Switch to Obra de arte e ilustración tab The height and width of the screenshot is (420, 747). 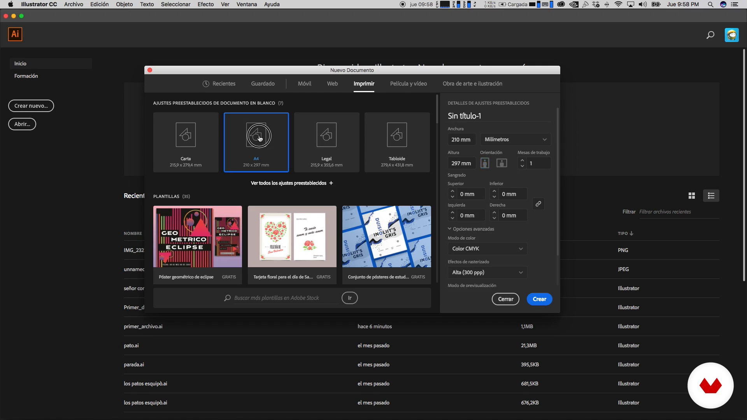pyautogui.click(x=472, y=84)
